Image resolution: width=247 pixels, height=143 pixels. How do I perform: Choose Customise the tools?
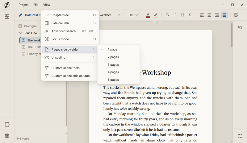coord(70,68)
